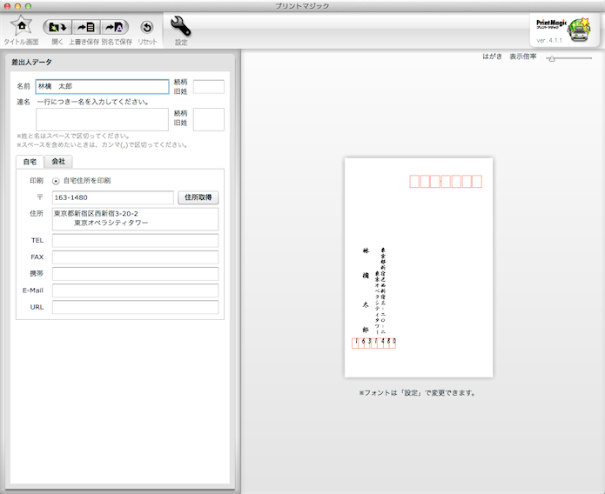Click the 上書き保存 save icon
Image resolution: width=605 pixels, height=494 pixels.
[84, 27]
